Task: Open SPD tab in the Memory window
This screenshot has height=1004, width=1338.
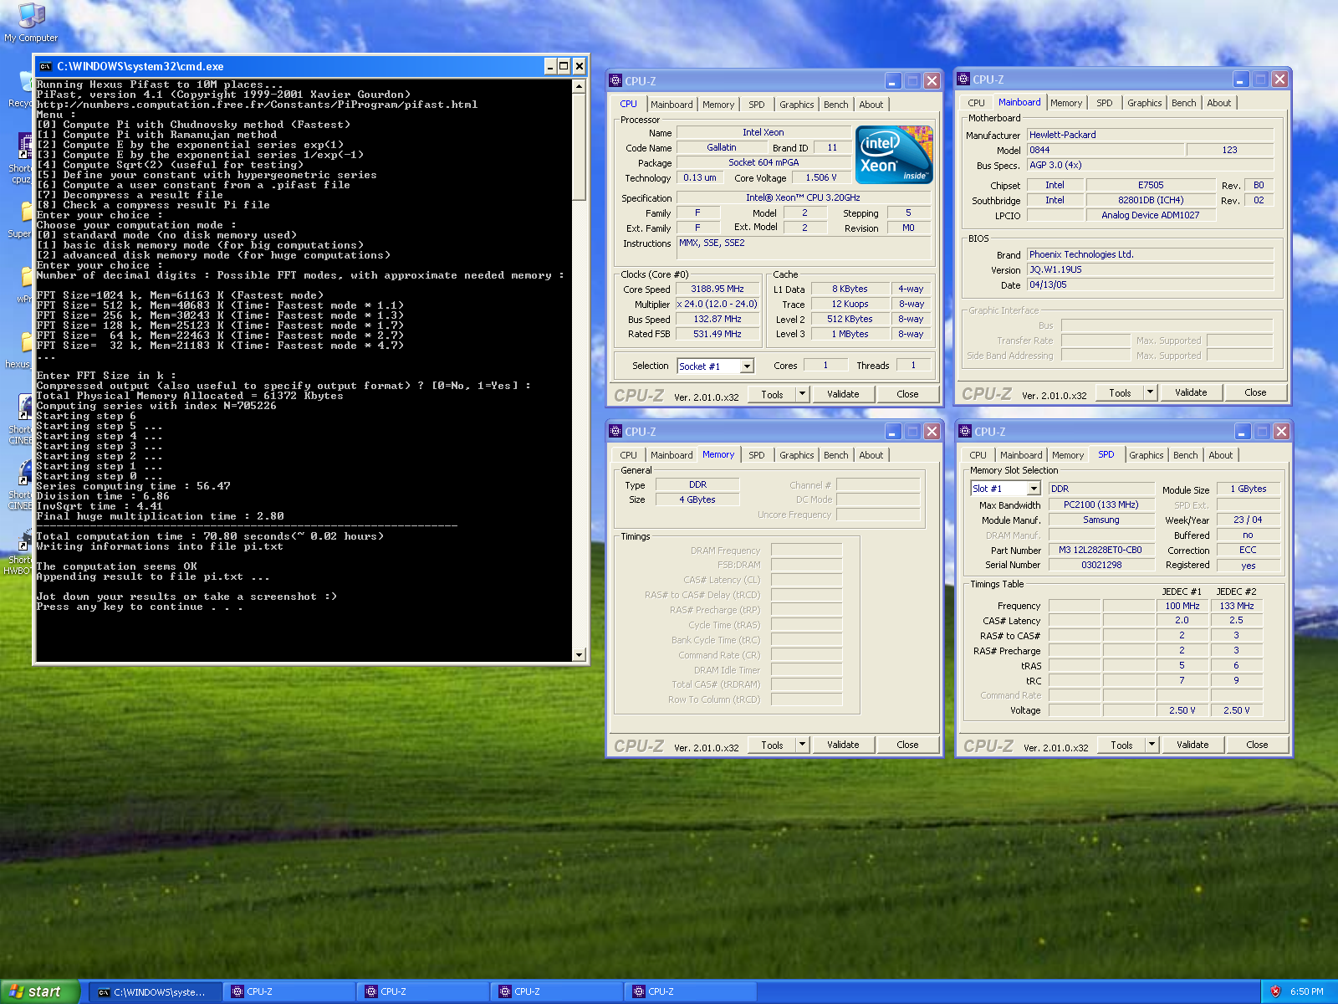Action: pos(756,455)
